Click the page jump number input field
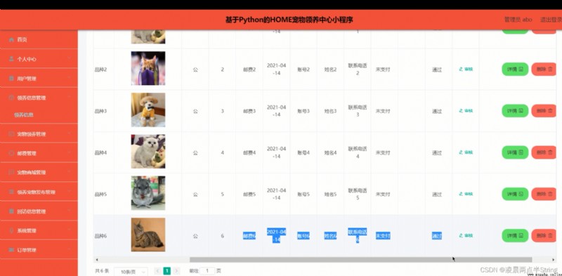Image resolution: width=562 pixels, height=276 pixels. tap(207, 271)
